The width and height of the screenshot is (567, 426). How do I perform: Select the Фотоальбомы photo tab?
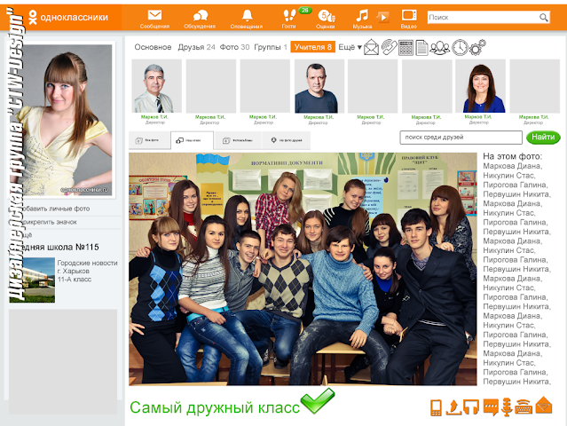(238, 140)
